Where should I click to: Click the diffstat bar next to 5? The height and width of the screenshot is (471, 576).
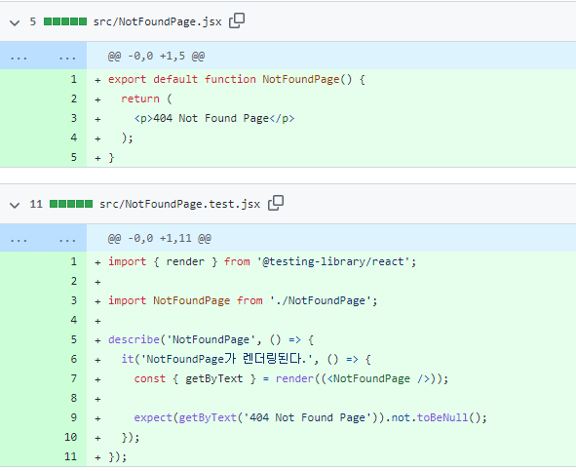coord(65,21)
